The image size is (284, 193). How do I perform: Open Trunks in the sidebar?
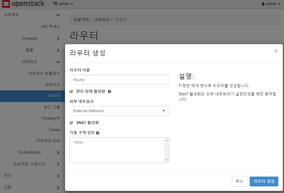54,130
